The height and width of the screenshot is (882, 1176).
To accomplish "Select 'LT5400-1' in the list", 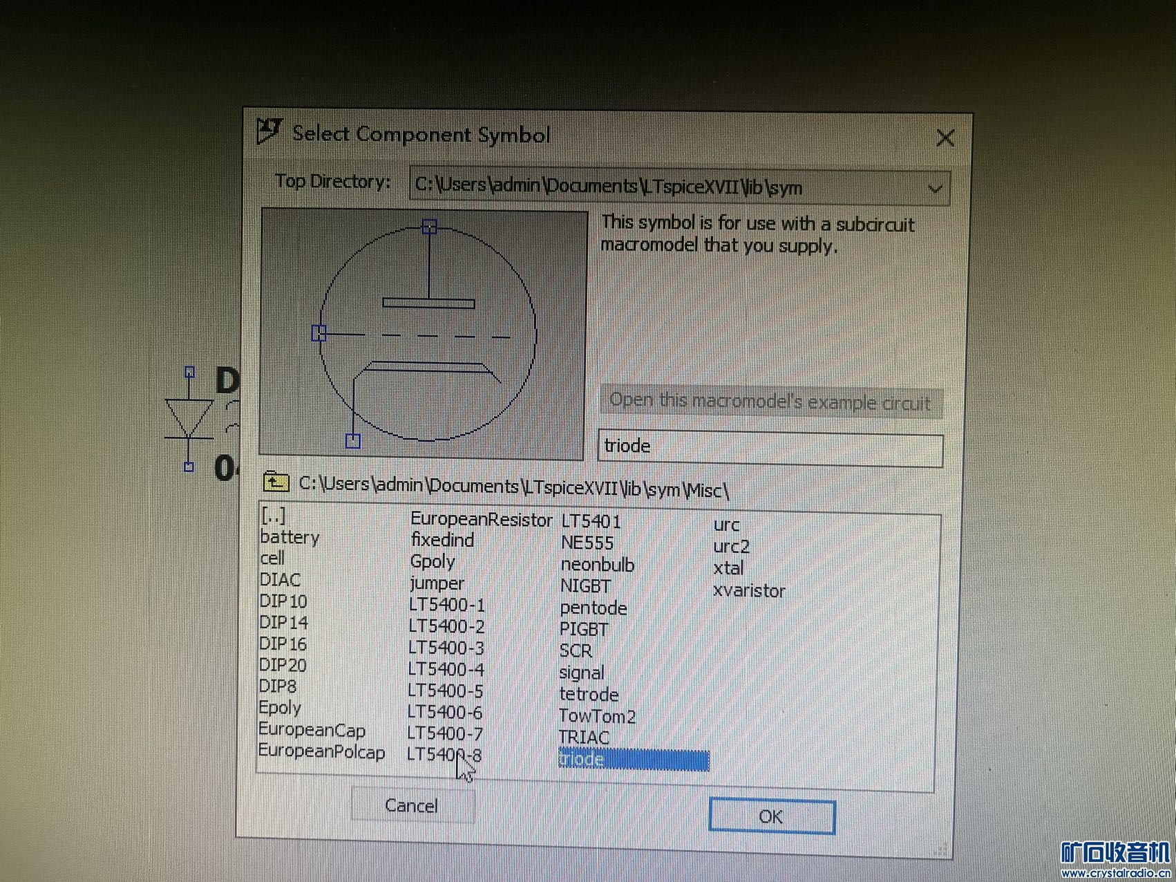I will pos(447,605).
